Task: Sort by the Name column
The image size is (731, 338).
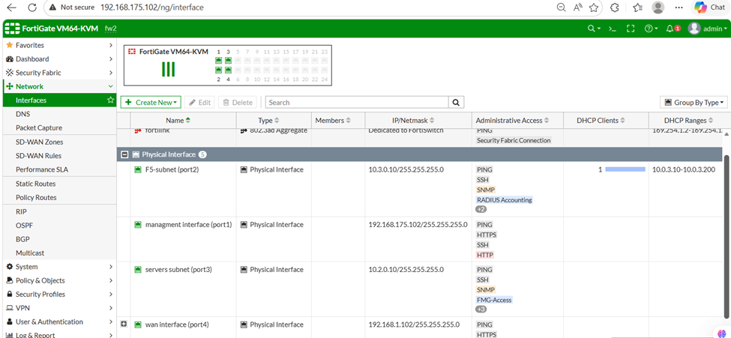Action: point(178,120)
